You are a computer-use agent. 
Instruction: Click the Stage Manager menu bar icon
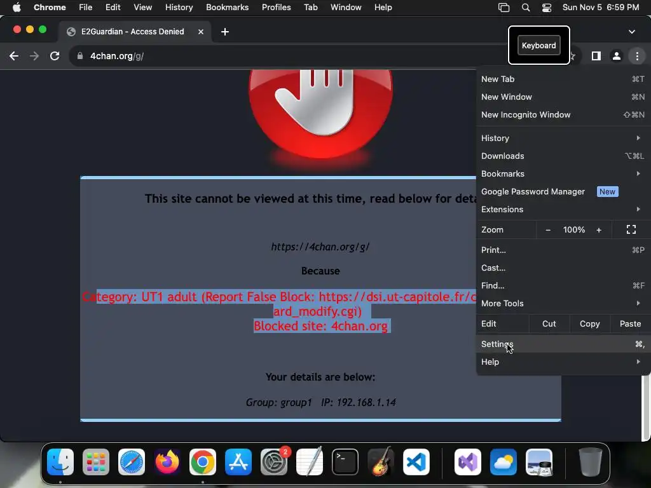coord(504,8)
